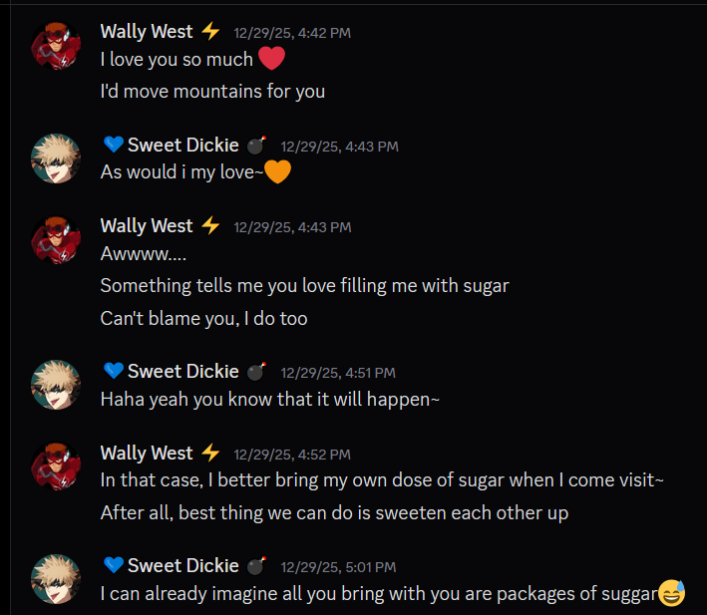Image resolution: width=707 pixels, height=615 pixels.
Task: Click the 12/29/25, 4:43 PM timestamp beside Sweet Dickie
Action: 339,147
